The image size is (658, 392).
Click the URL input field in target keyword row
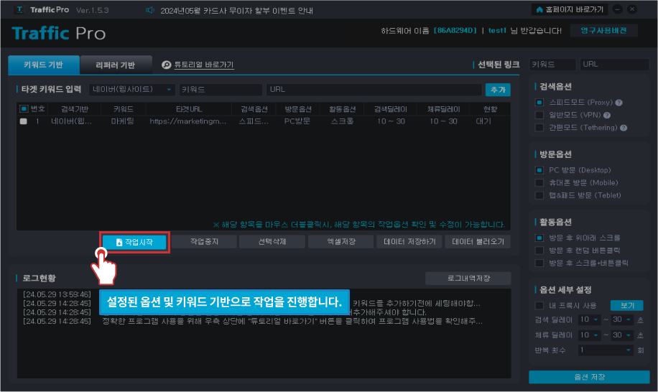373,90
